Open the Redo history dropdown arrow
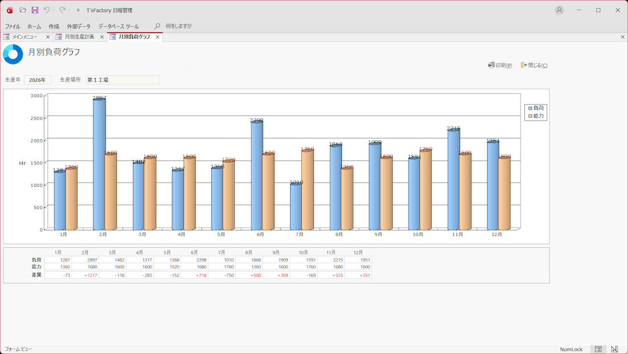The image size is (628, 354). (70, 10)
